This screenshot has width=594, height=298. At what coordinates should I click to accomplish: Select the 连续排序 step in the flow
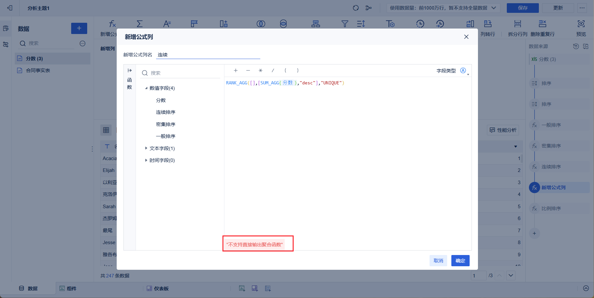click(x=559, y=167)
